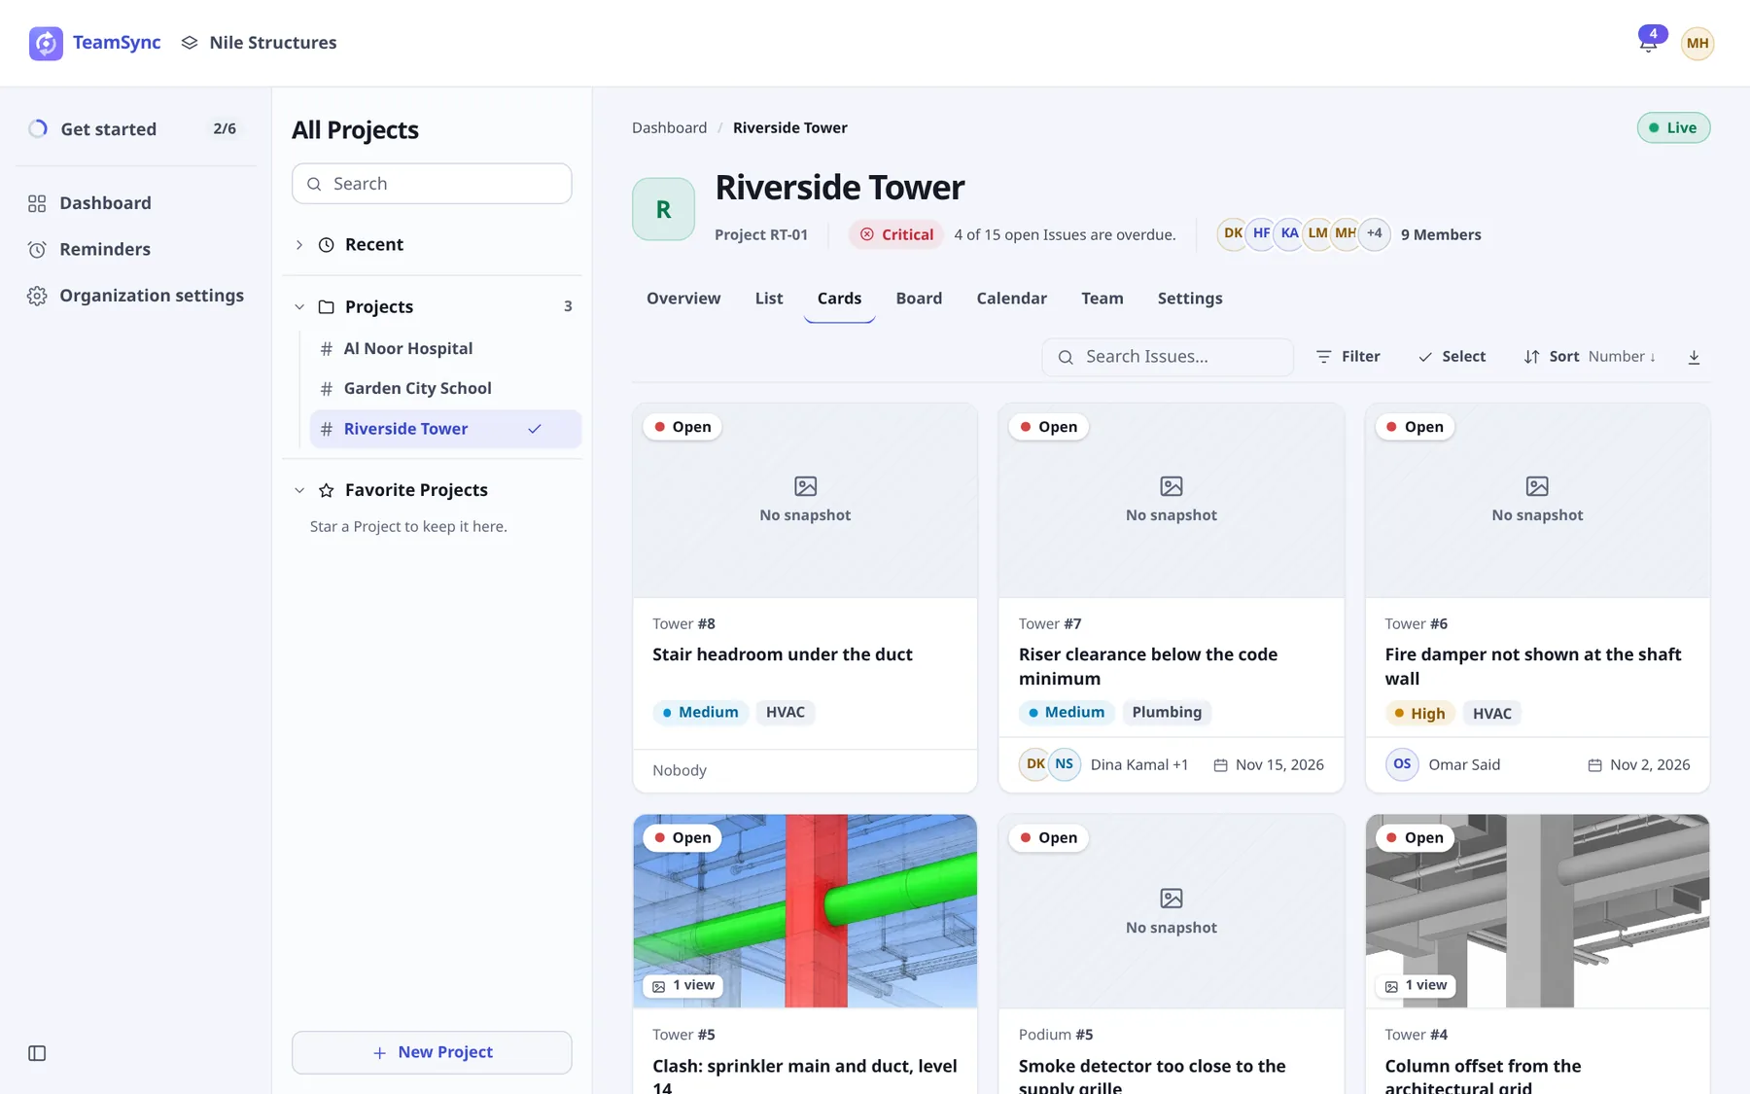Open the project Settings tab
Viewport: 1750px width, 1094px height.
1190,299
